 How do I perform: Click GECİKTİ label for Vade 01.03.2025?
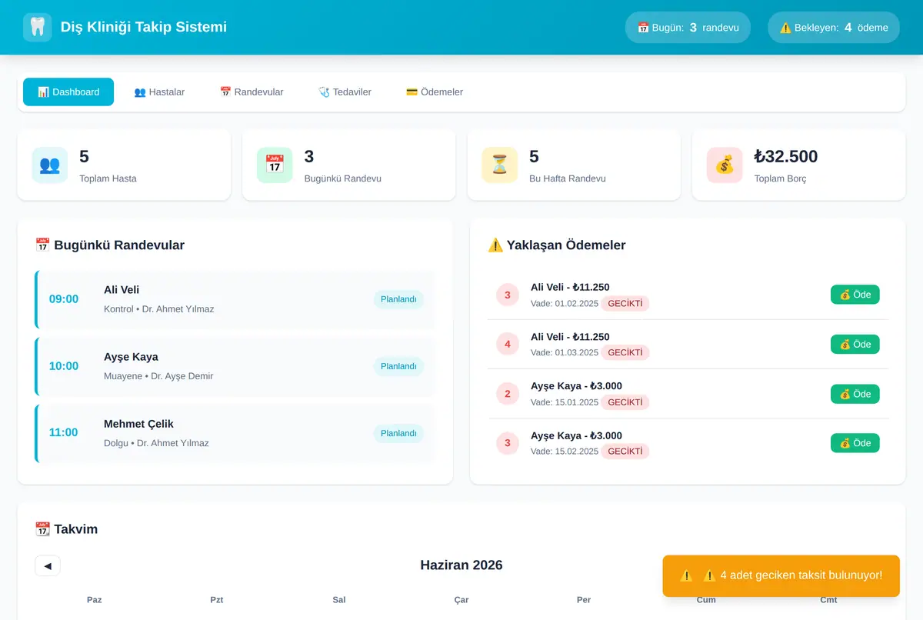(x=625, y=353)
